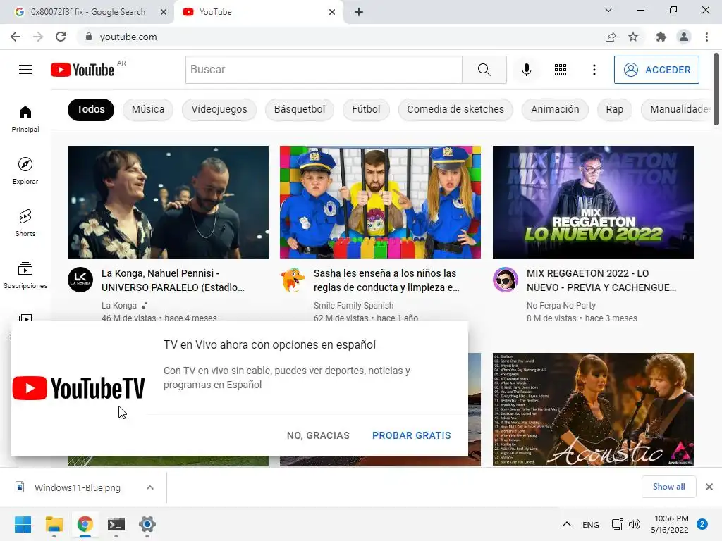Open Chrome three-dot menu

(x=706, y=37)
